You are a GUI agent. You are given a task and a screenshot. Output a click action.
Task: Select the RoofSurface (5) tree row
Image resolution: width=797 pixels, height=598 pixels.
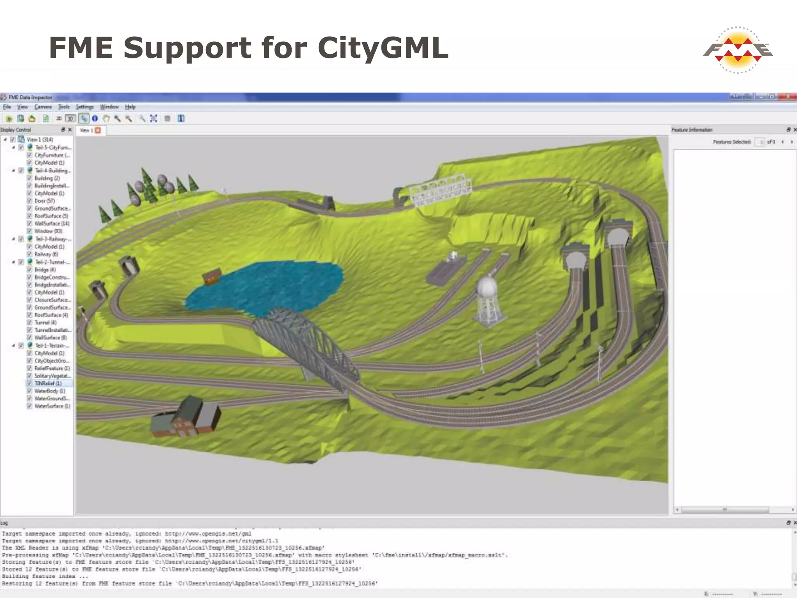point(51,216)
